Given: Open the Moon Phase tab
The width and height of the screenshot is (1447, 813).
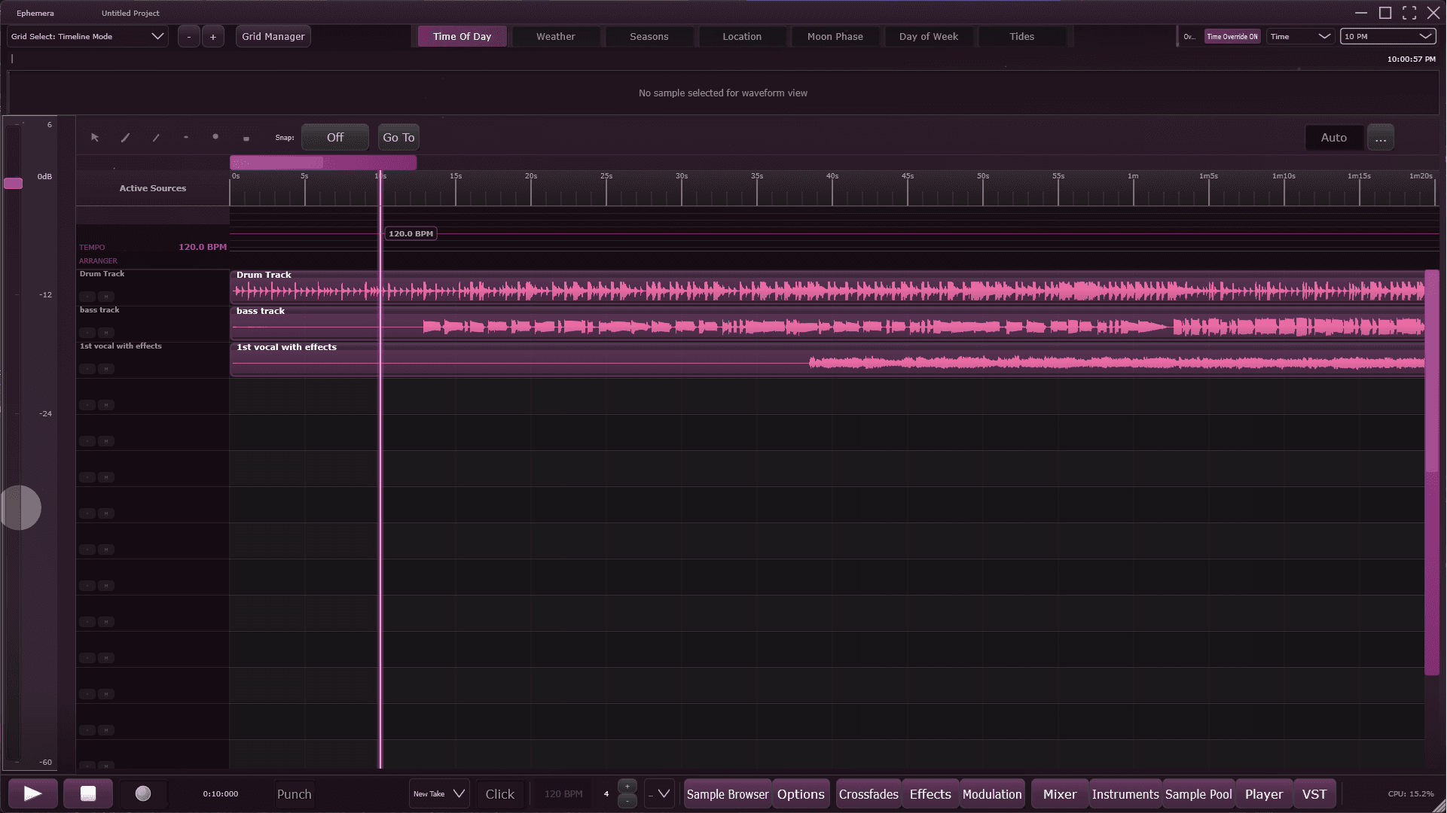Looking at the screenshot, I should click(835, 36).
